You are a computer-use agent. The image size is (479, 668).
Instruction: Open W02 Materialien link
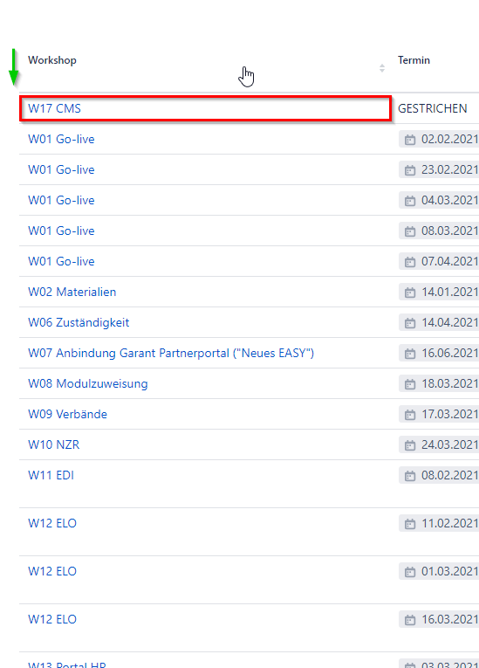coord(72,293)
